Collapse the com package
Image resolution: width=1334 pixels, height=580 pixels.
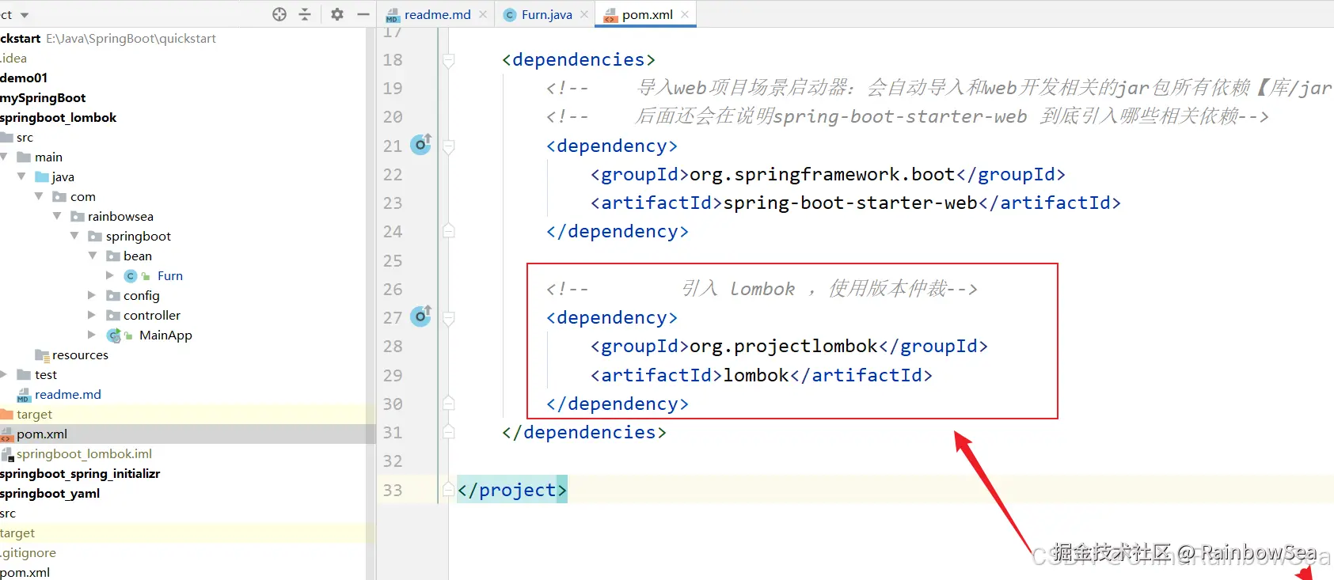click(x=39, y=196)
